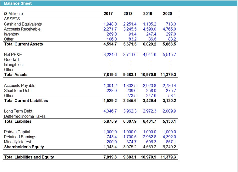Select 2018 Total Liabilites value 6,307.9
Viewport: 238px width, 172px height.
[130, 121]
